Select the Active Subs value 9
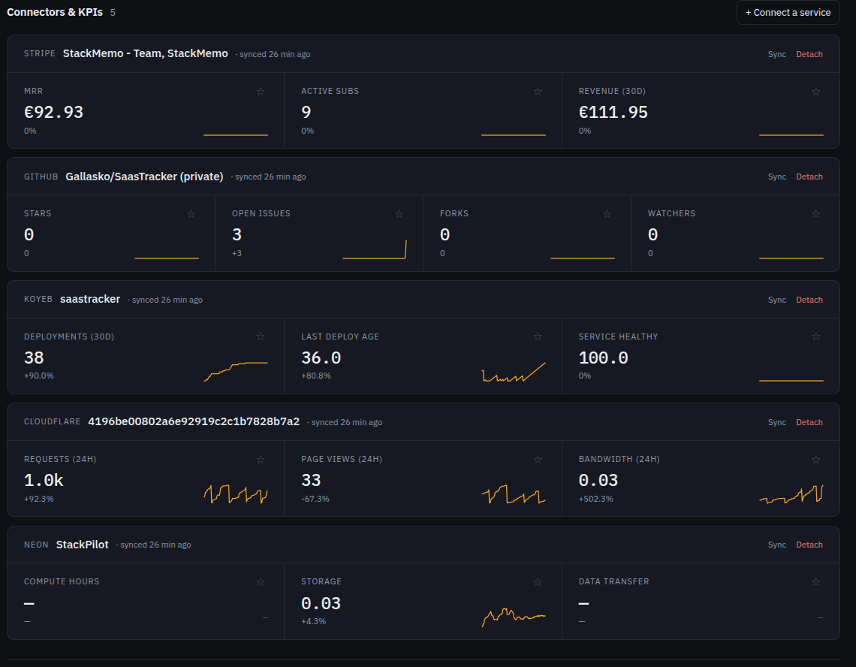 click(x=306, y=112)
